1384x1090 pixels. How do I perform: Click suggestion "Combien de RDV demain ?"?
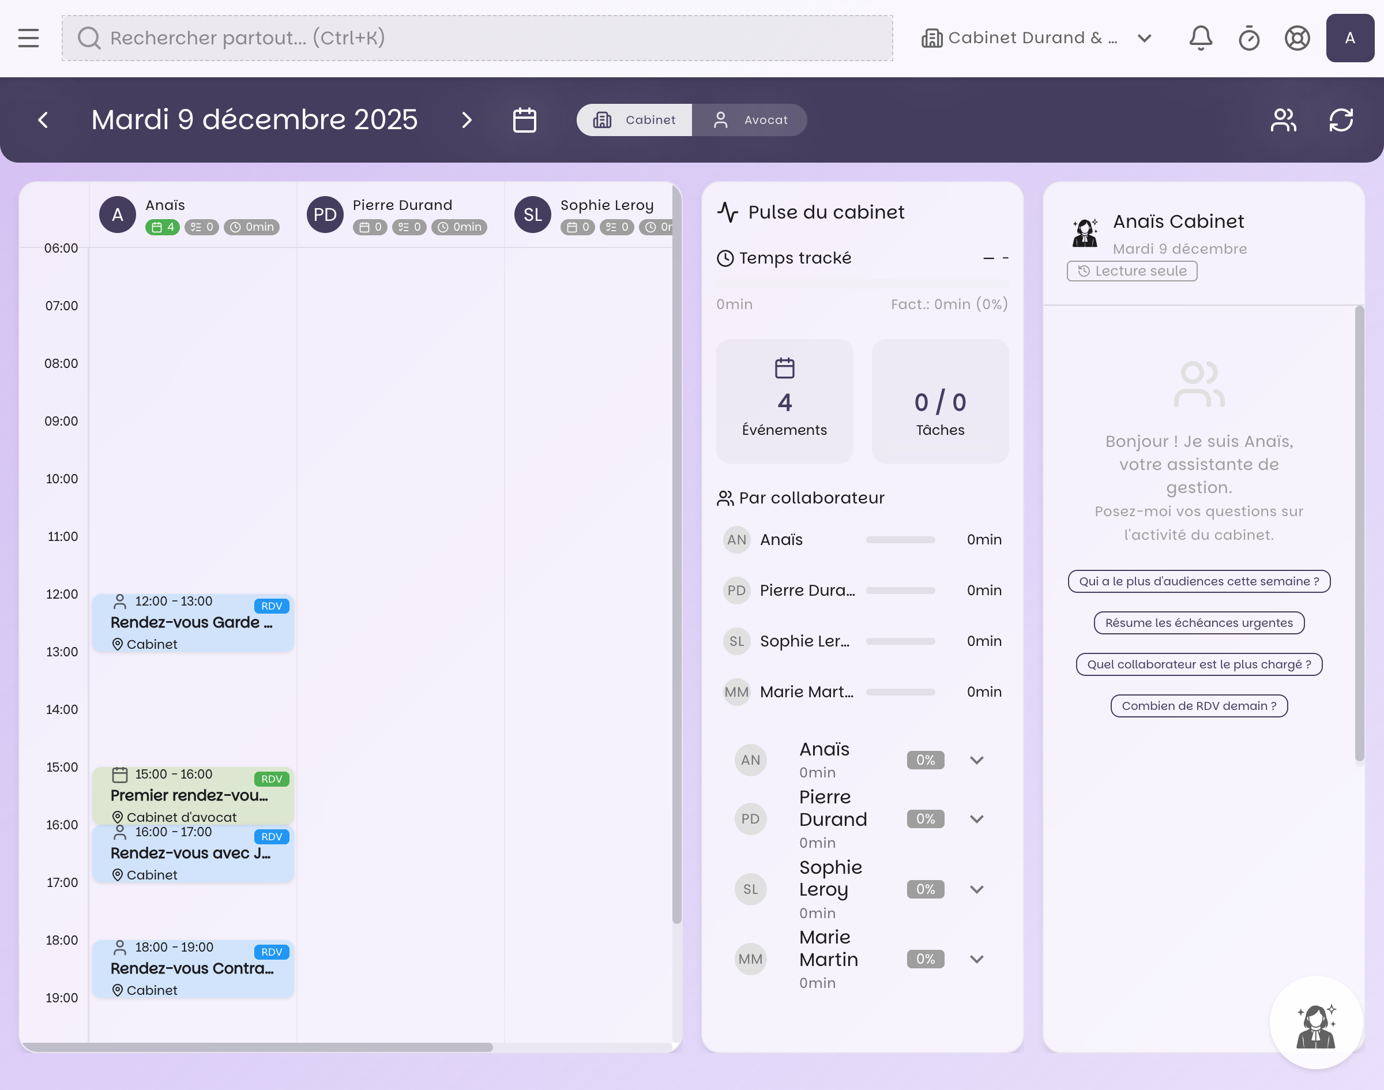coord(1198,706)
